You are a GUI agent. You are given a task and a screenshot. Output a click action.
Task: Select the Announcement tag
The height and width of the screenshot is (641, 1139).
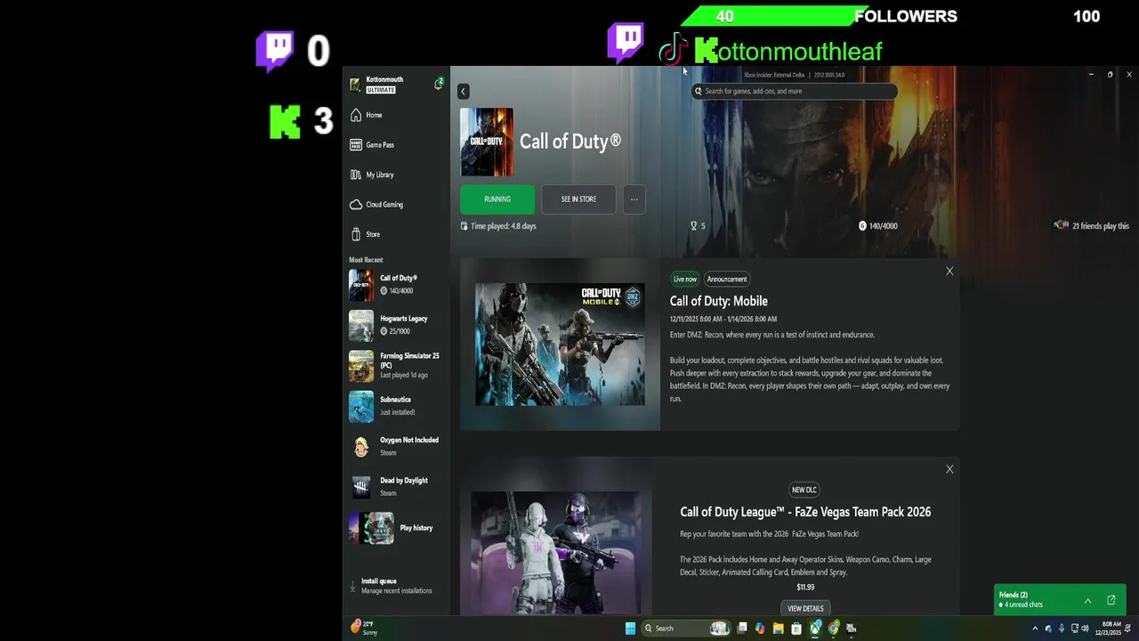727,279
